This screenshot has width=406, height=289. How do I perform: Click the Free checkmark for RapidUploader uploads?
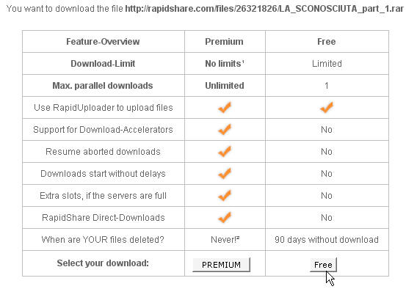pyautogui.click(x=327, y=107)
